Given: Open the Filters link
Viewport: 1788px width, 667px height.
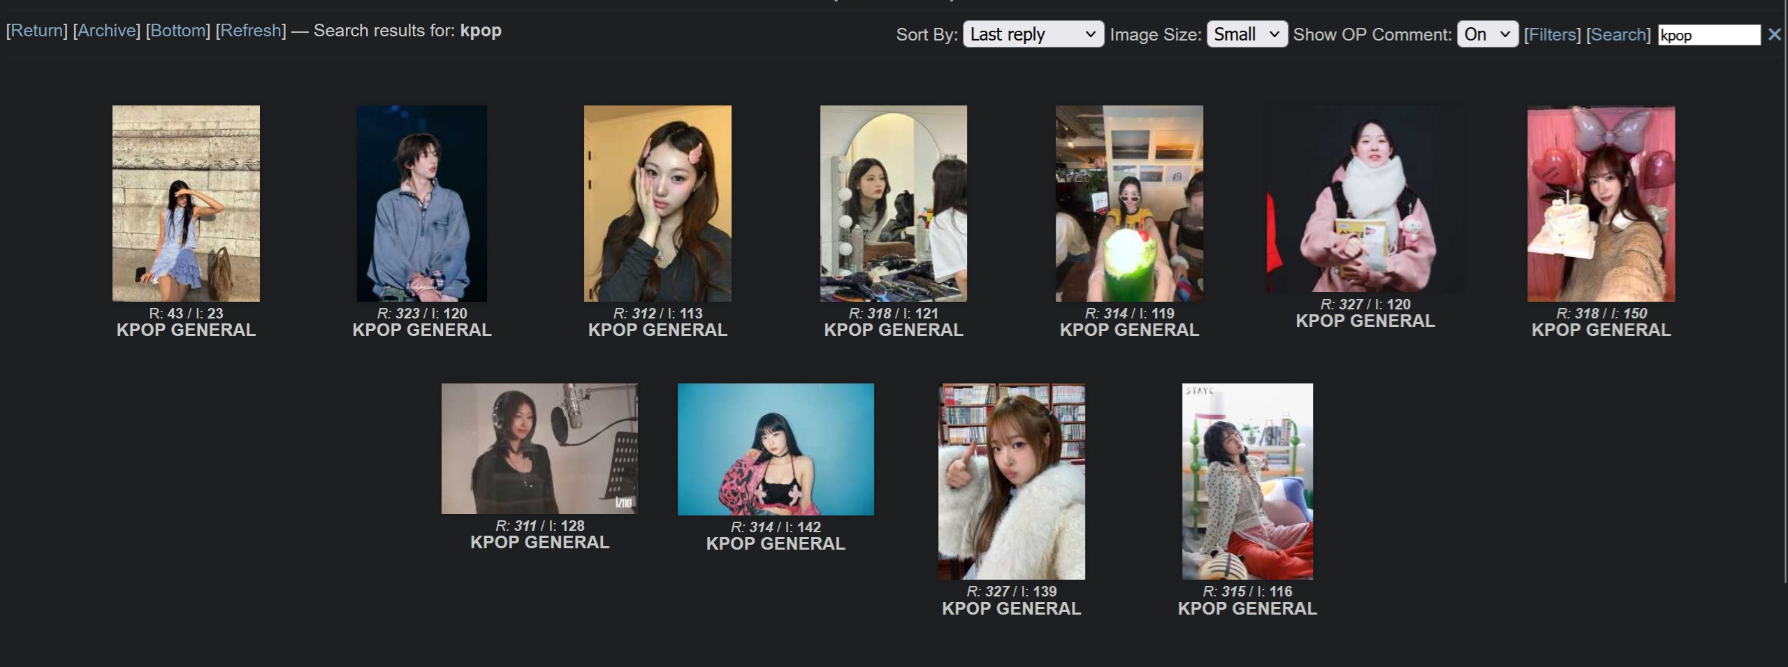Looking at the screenshot, I should [1552, 34].
